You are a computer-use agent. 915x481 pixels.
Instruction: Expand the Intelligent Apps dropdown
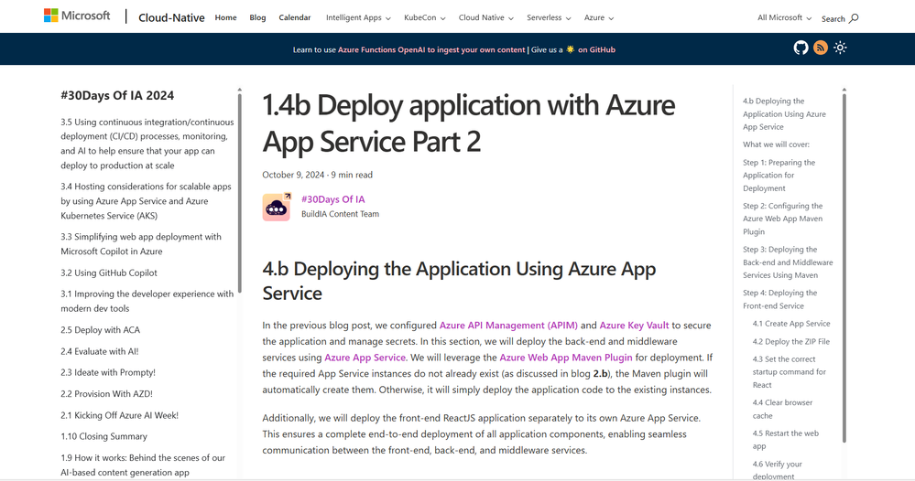[x=358, y=17]
